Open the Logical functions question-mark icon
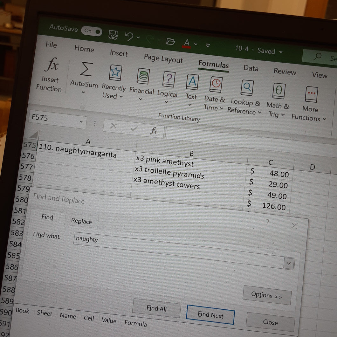 169,79
